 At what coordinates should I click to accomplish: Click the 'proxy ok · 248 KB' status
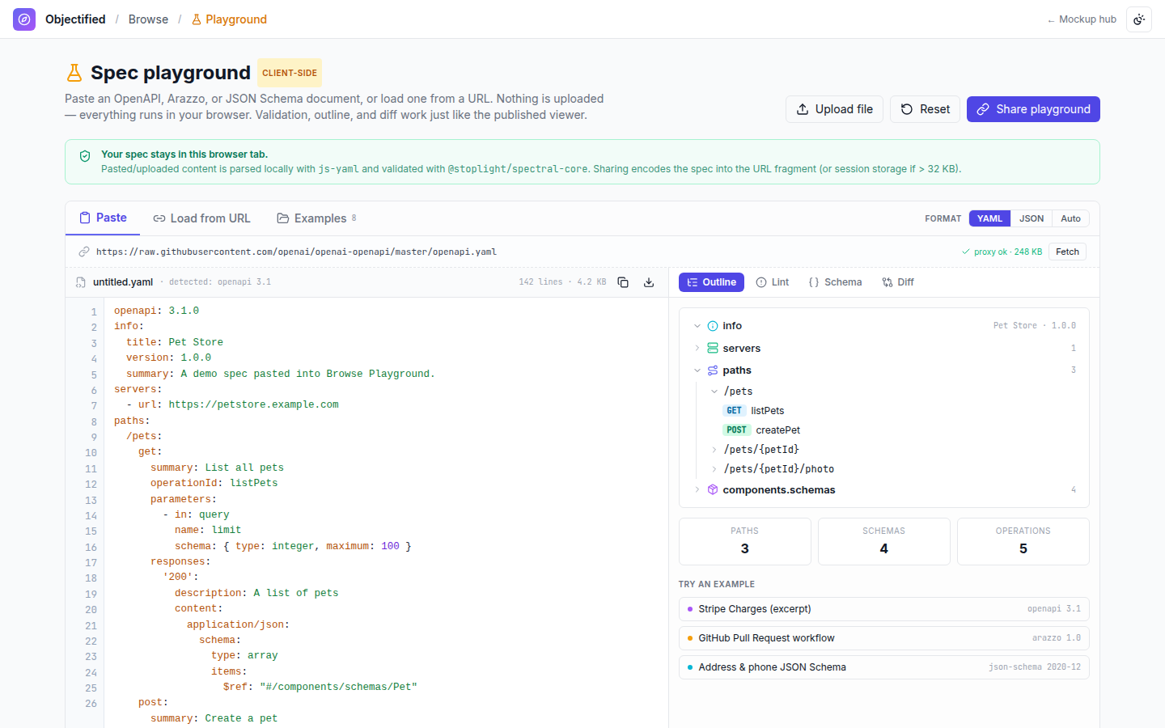(x=1002, y=252)
